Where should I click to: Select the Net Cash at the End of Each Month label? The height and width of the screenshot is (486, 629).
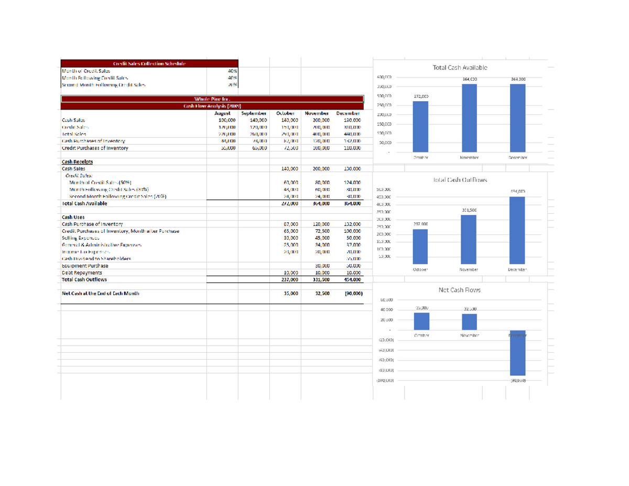click(100, 293)
